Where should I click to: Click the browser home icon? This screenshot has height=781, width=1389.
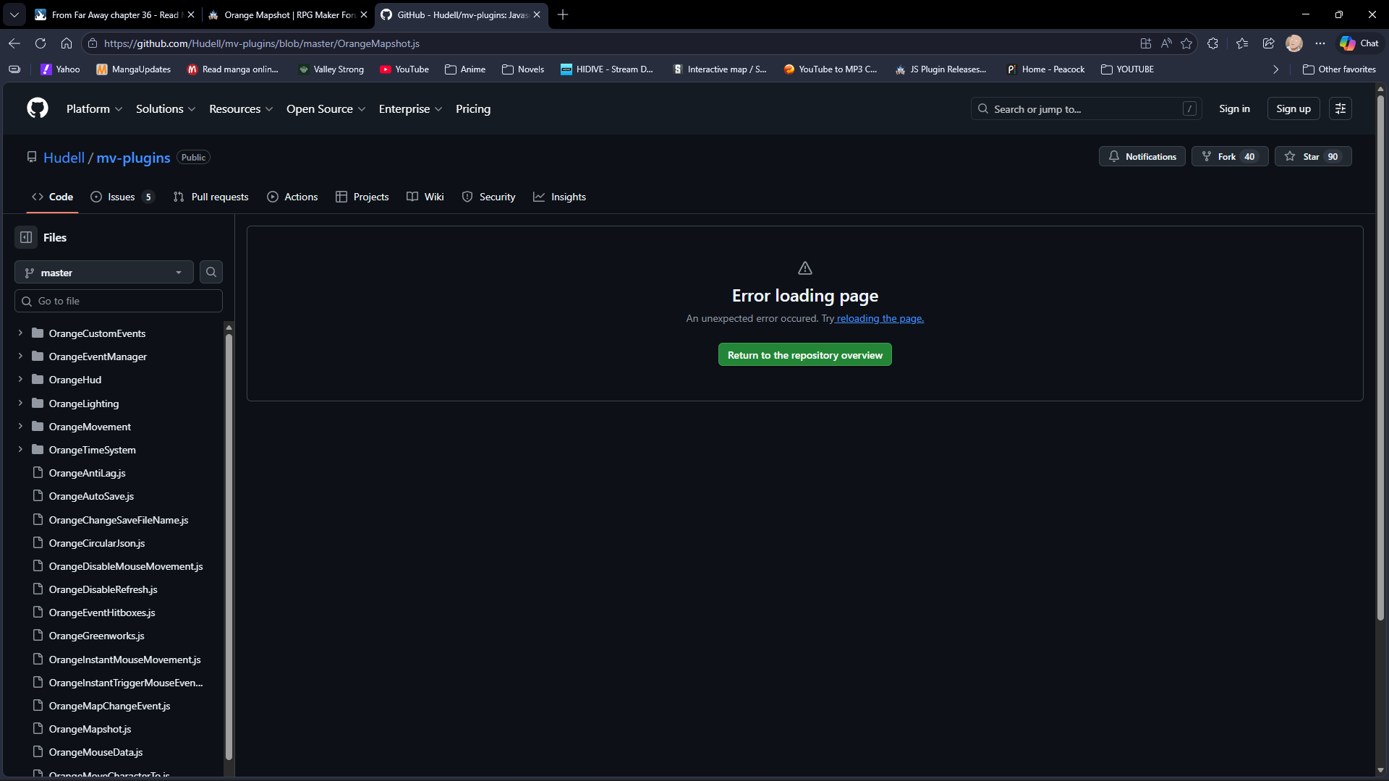[x=67, y=43]
